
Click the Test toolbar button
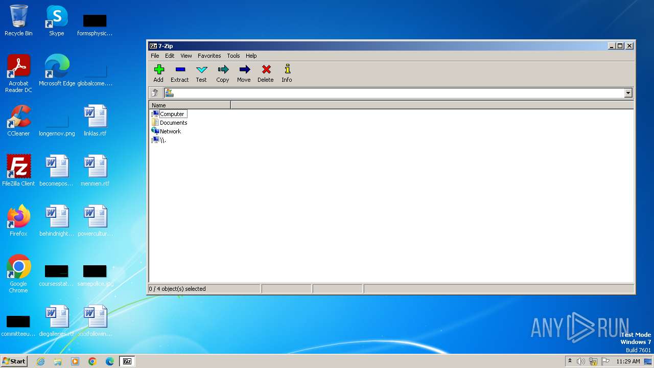(x=201, y=74)
